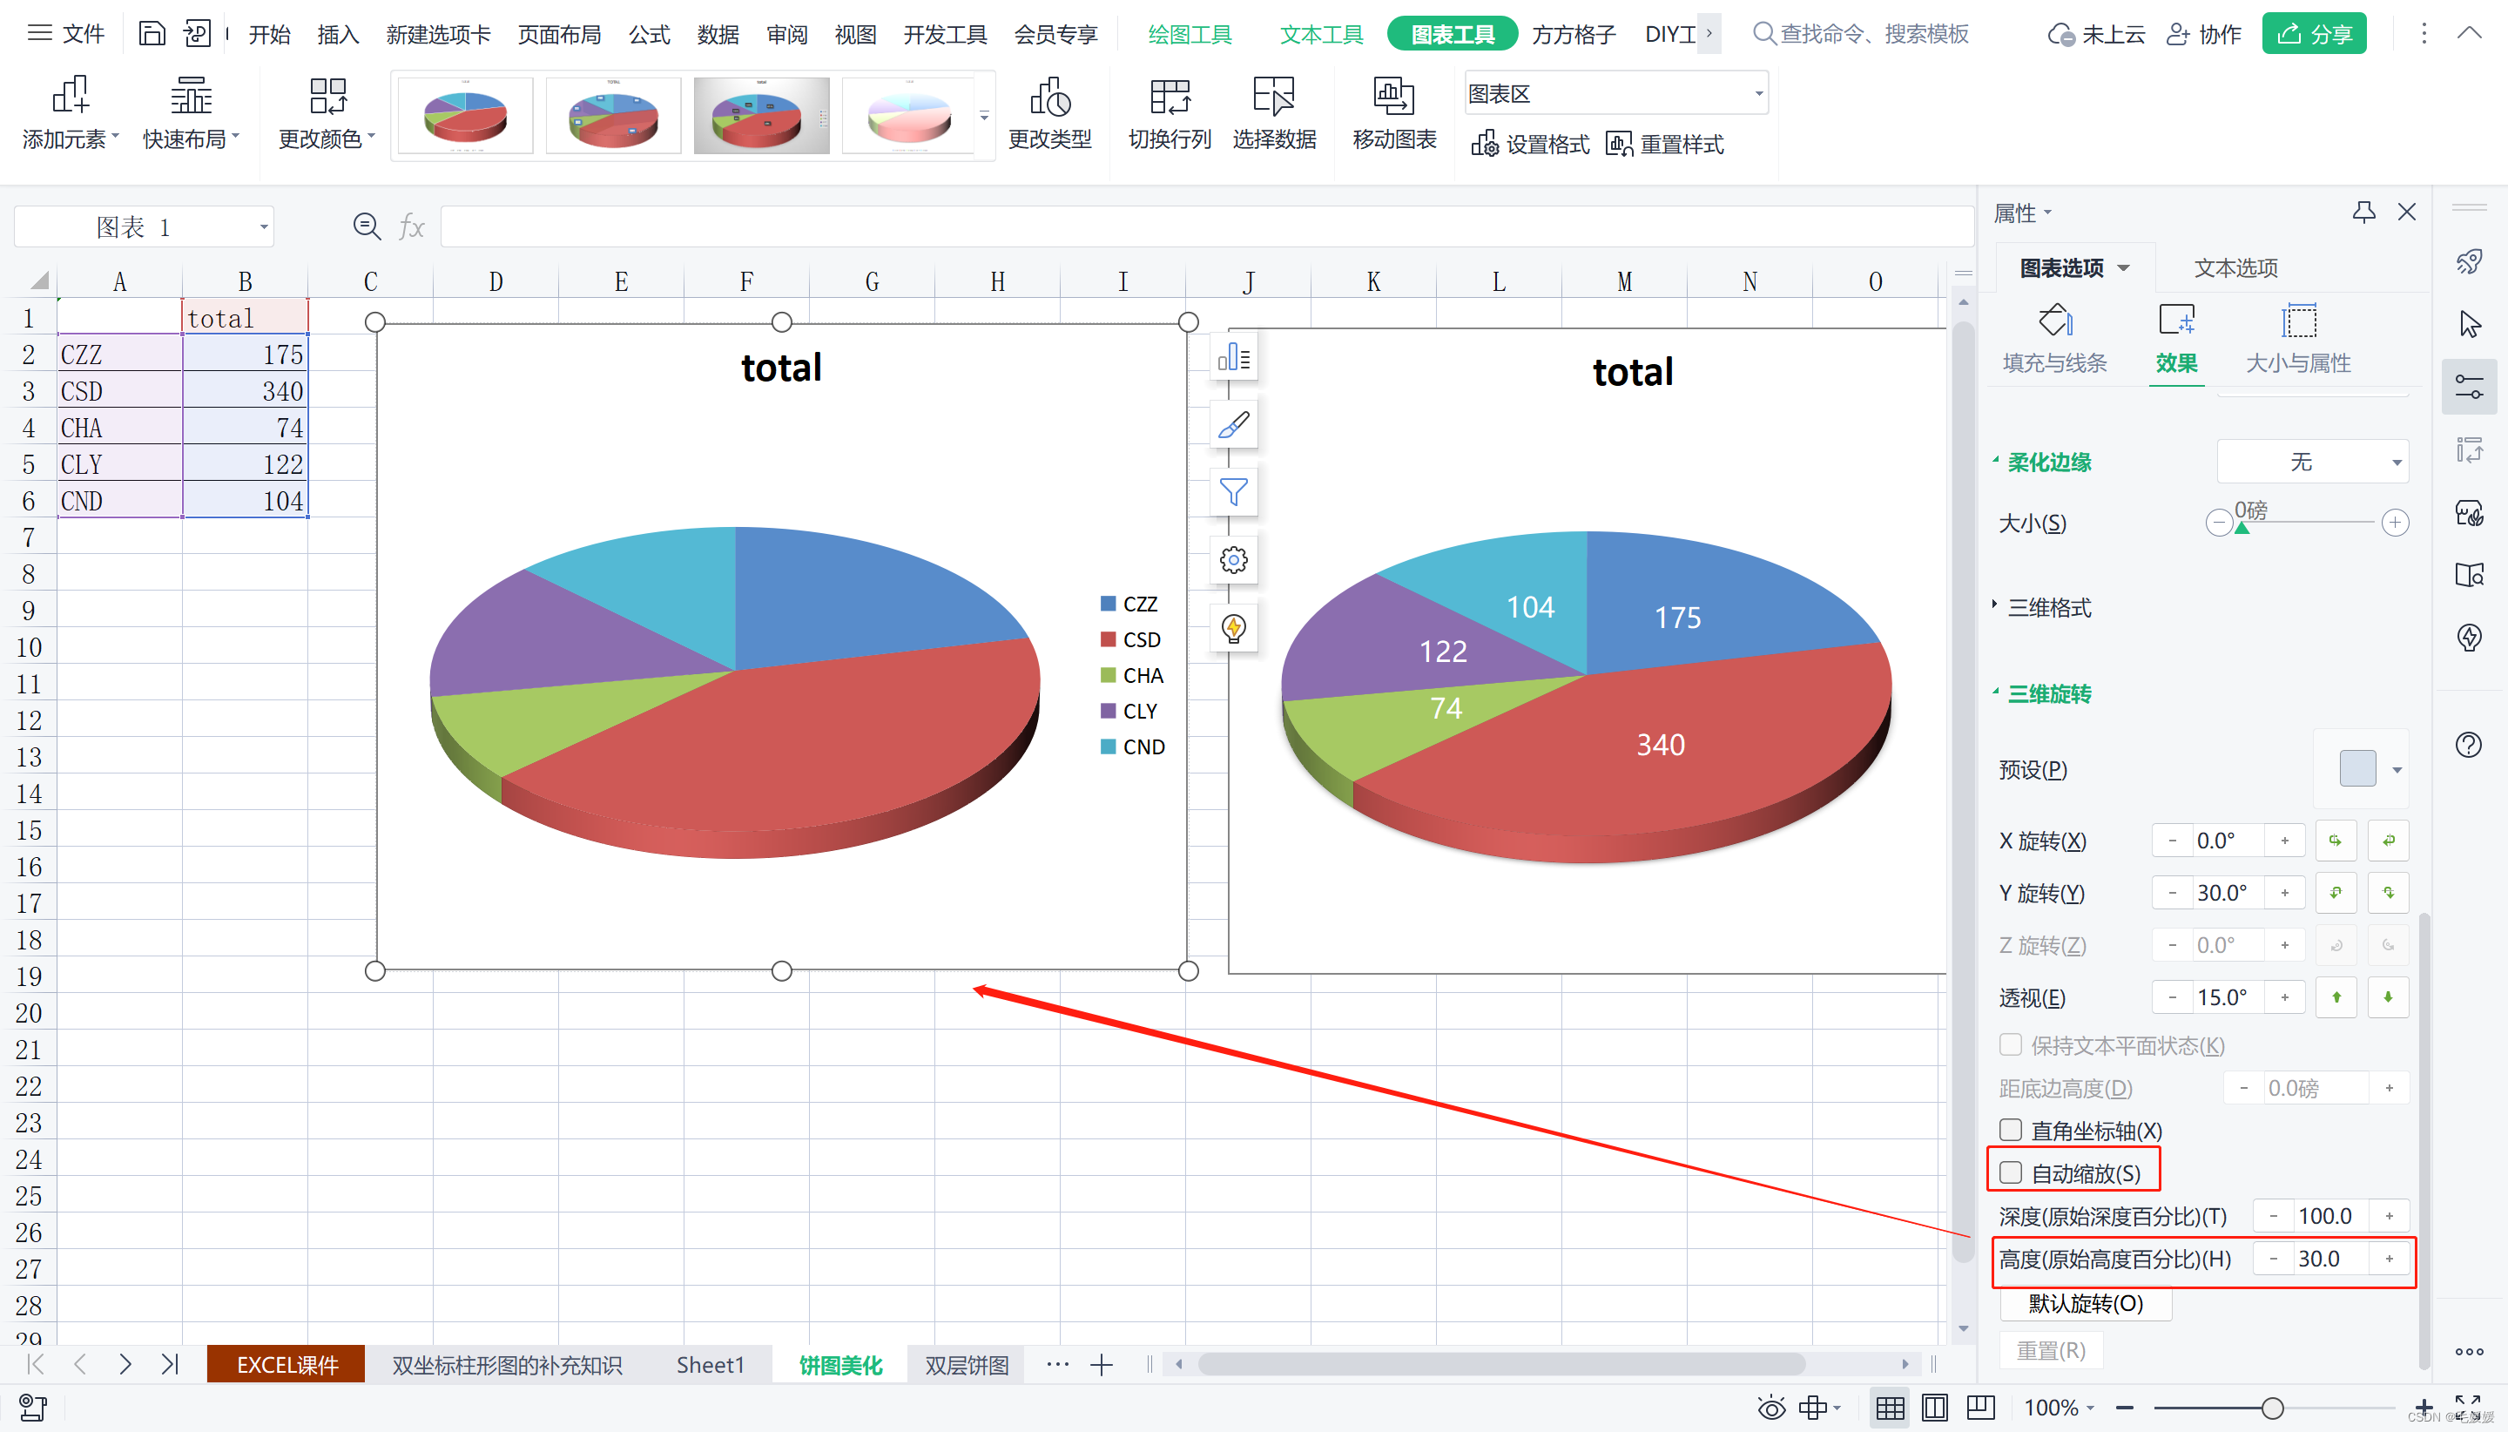Expand the 三维格式 section

[2048, 608]
